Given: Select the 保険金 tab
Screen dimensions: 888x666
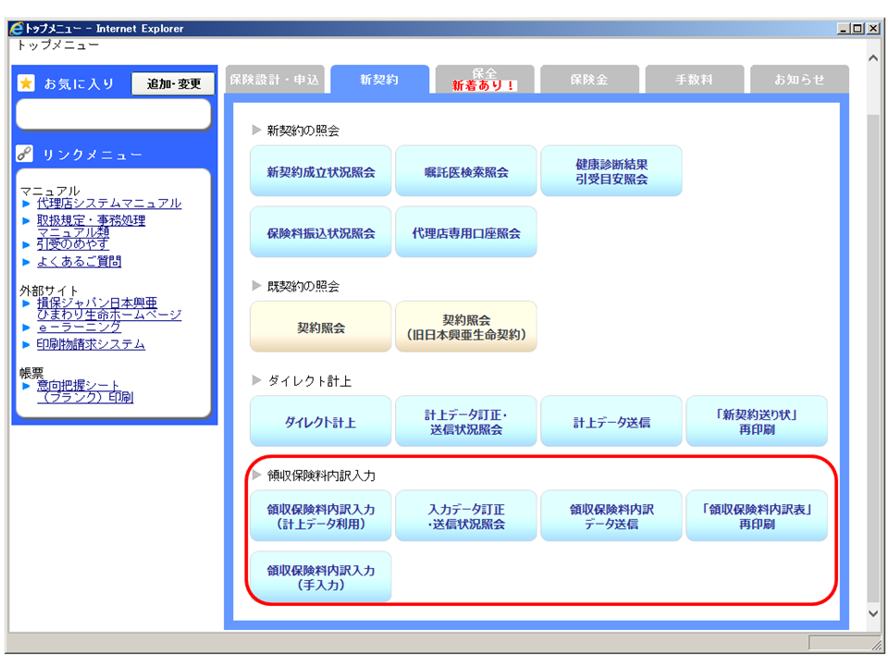Looking at the screenshot, I should pyautogui.click(x=589, y=80).
